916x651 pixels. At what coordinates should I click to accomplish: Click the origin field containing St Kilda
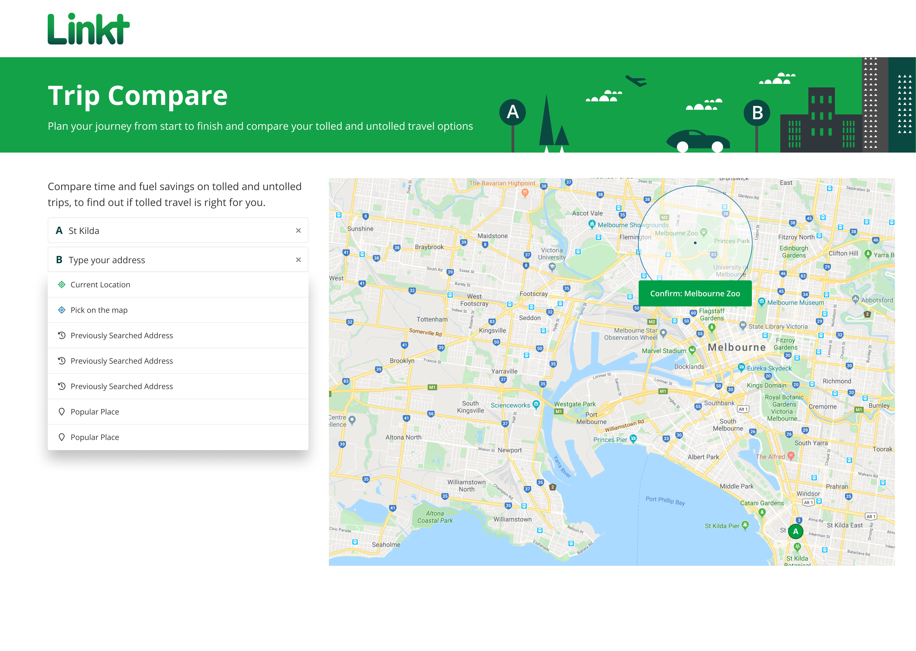click(178, 230)
